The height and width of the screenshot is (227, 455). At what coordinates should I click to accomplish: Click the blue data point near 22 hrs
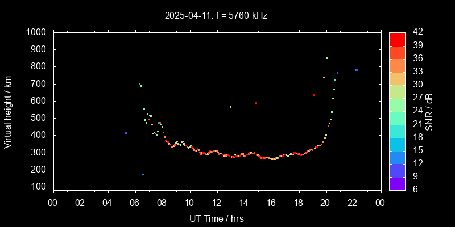[x=356, y=70]
